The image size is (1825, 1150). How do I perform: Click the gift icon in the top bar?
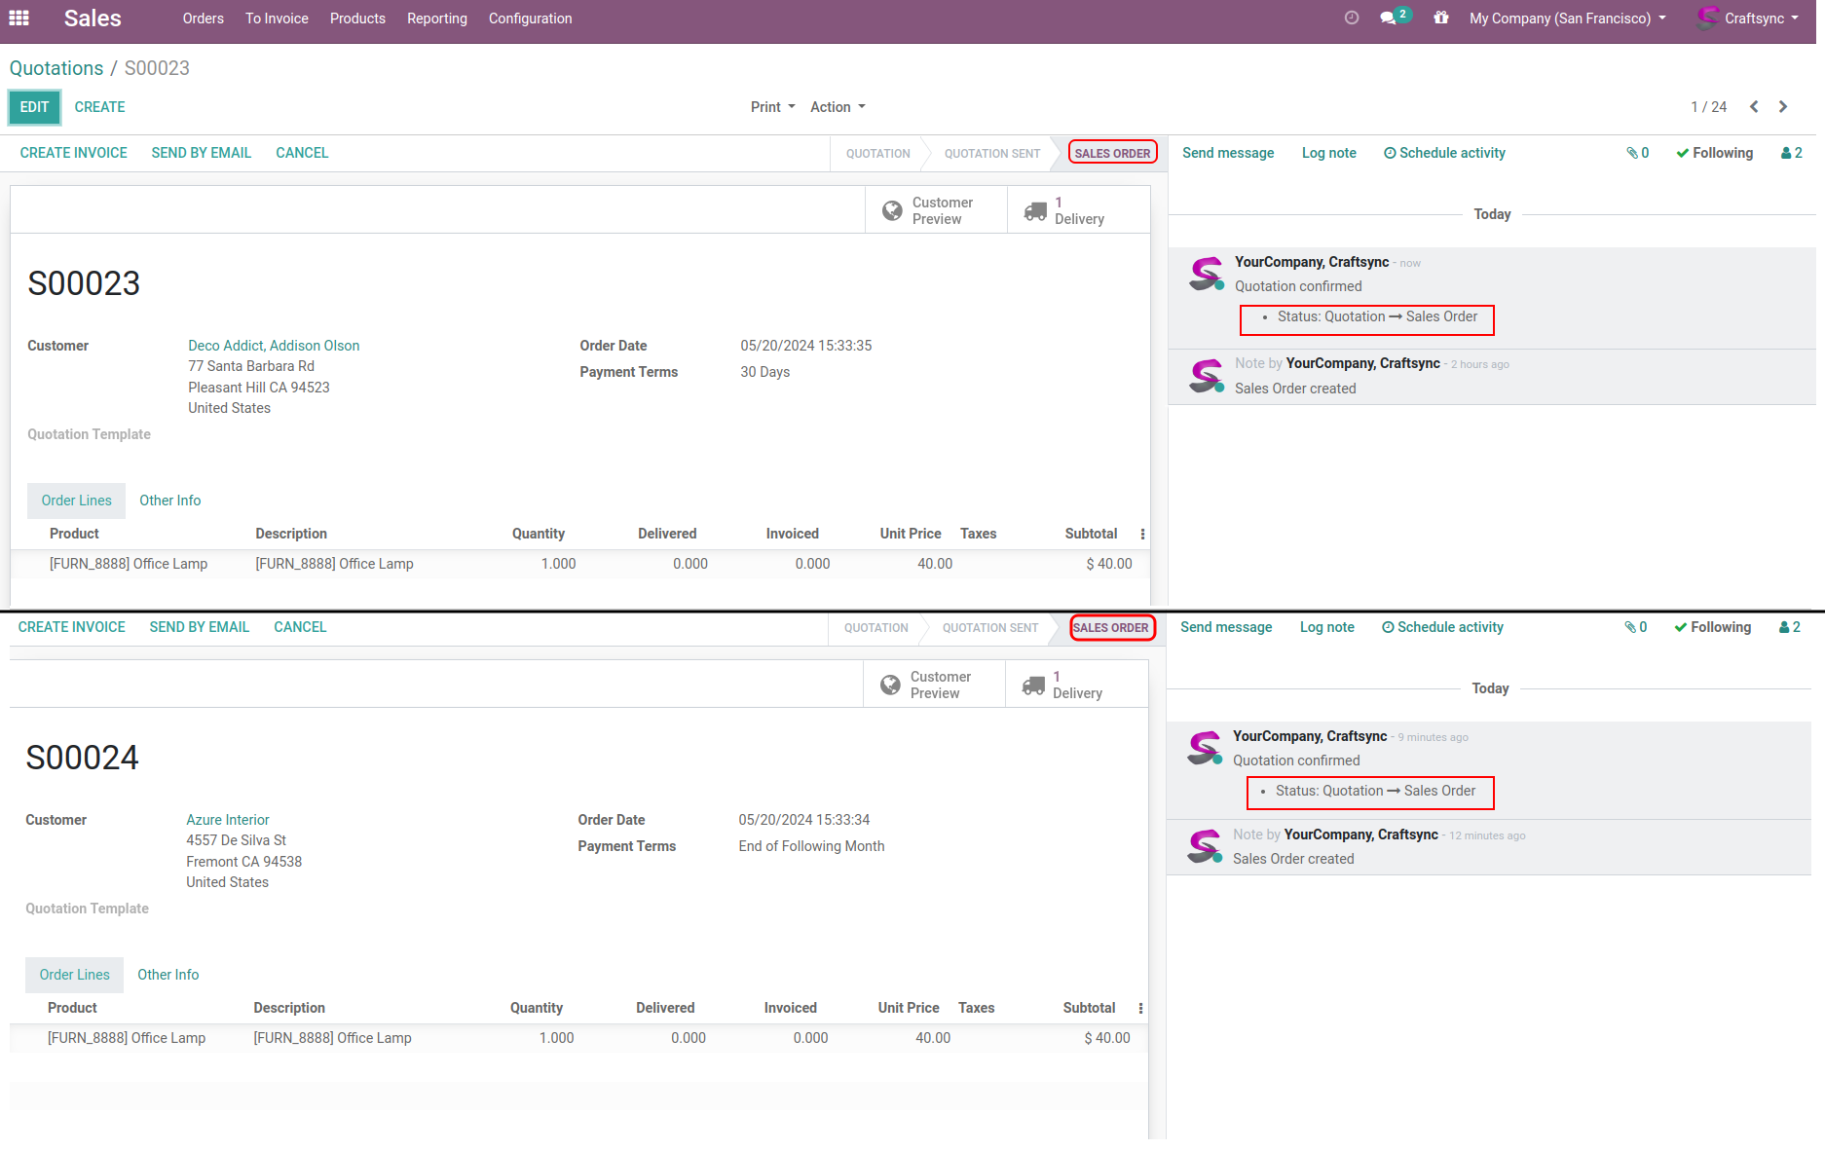pyautogui.click(x=1440, y=19)
